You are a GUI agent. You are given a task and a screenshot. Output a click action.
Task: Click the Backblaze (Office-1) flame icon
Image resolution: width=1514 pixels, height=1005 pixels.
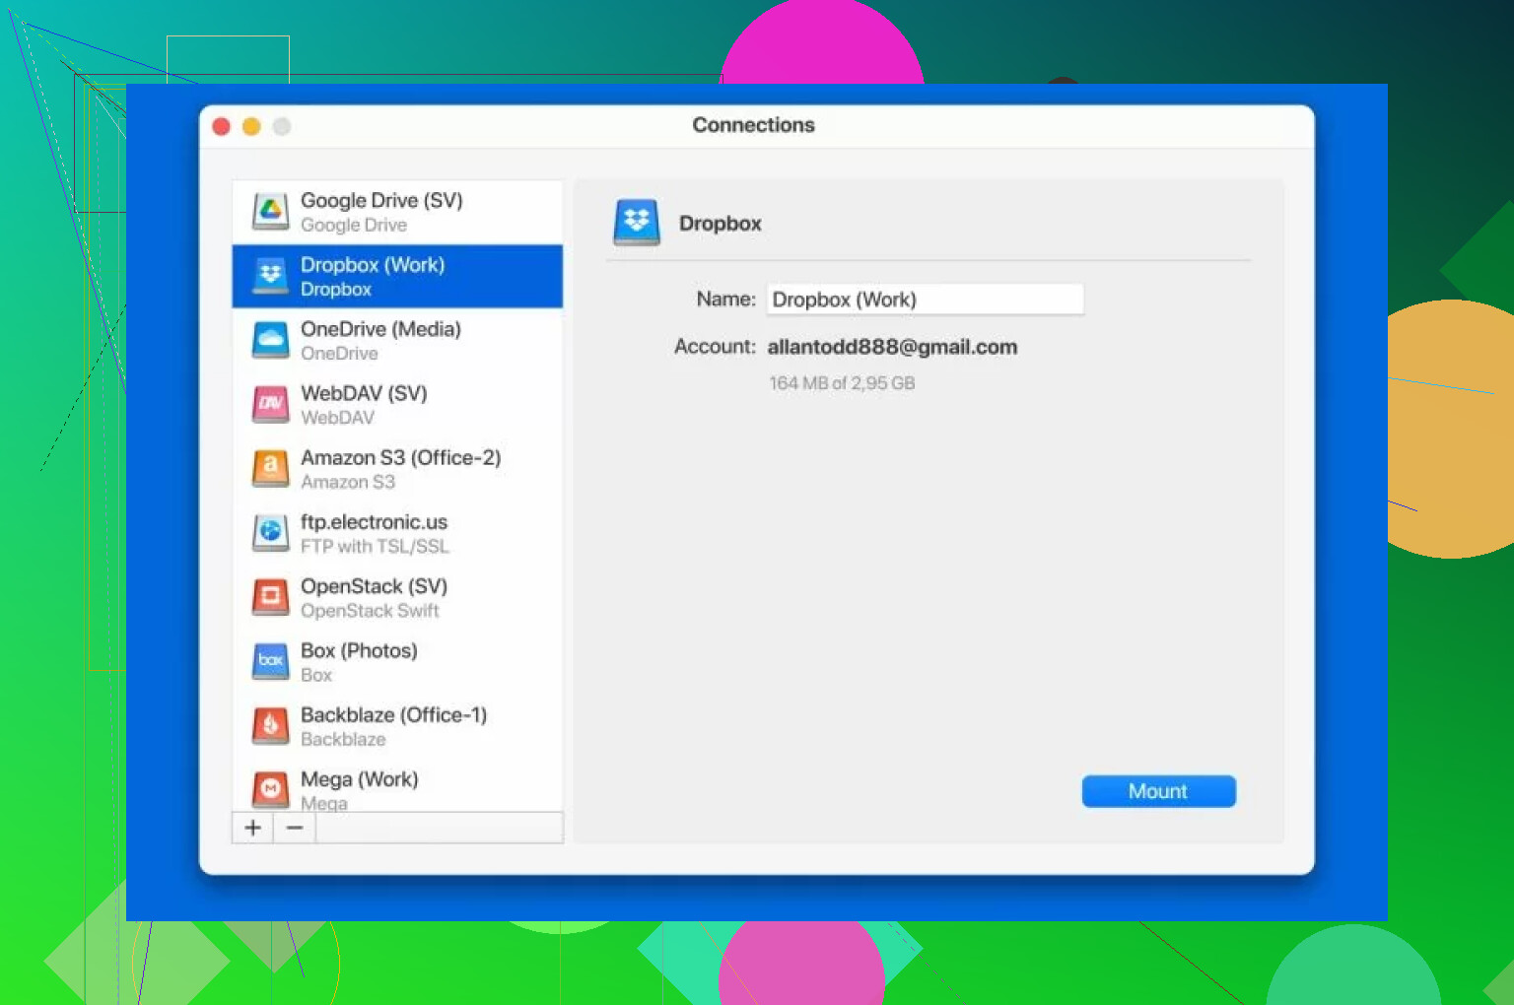270,725
